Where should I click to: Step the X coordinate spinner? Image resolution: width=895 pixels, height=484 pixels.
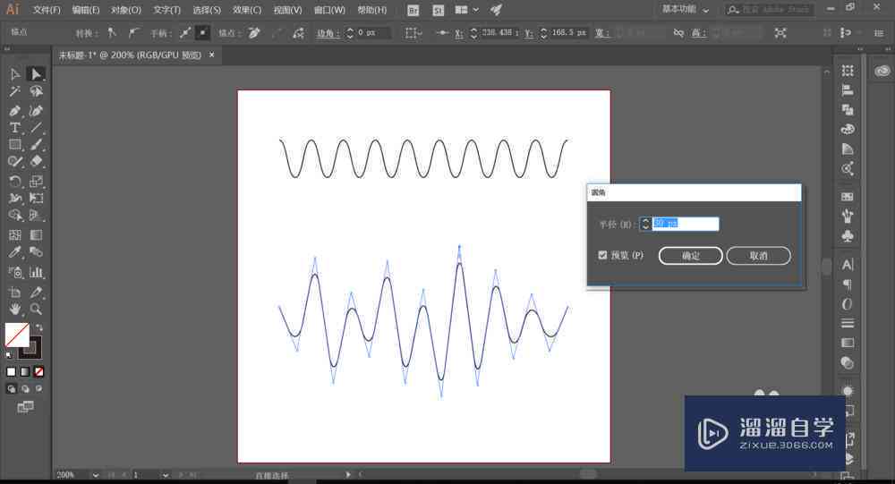pos(473,33)
